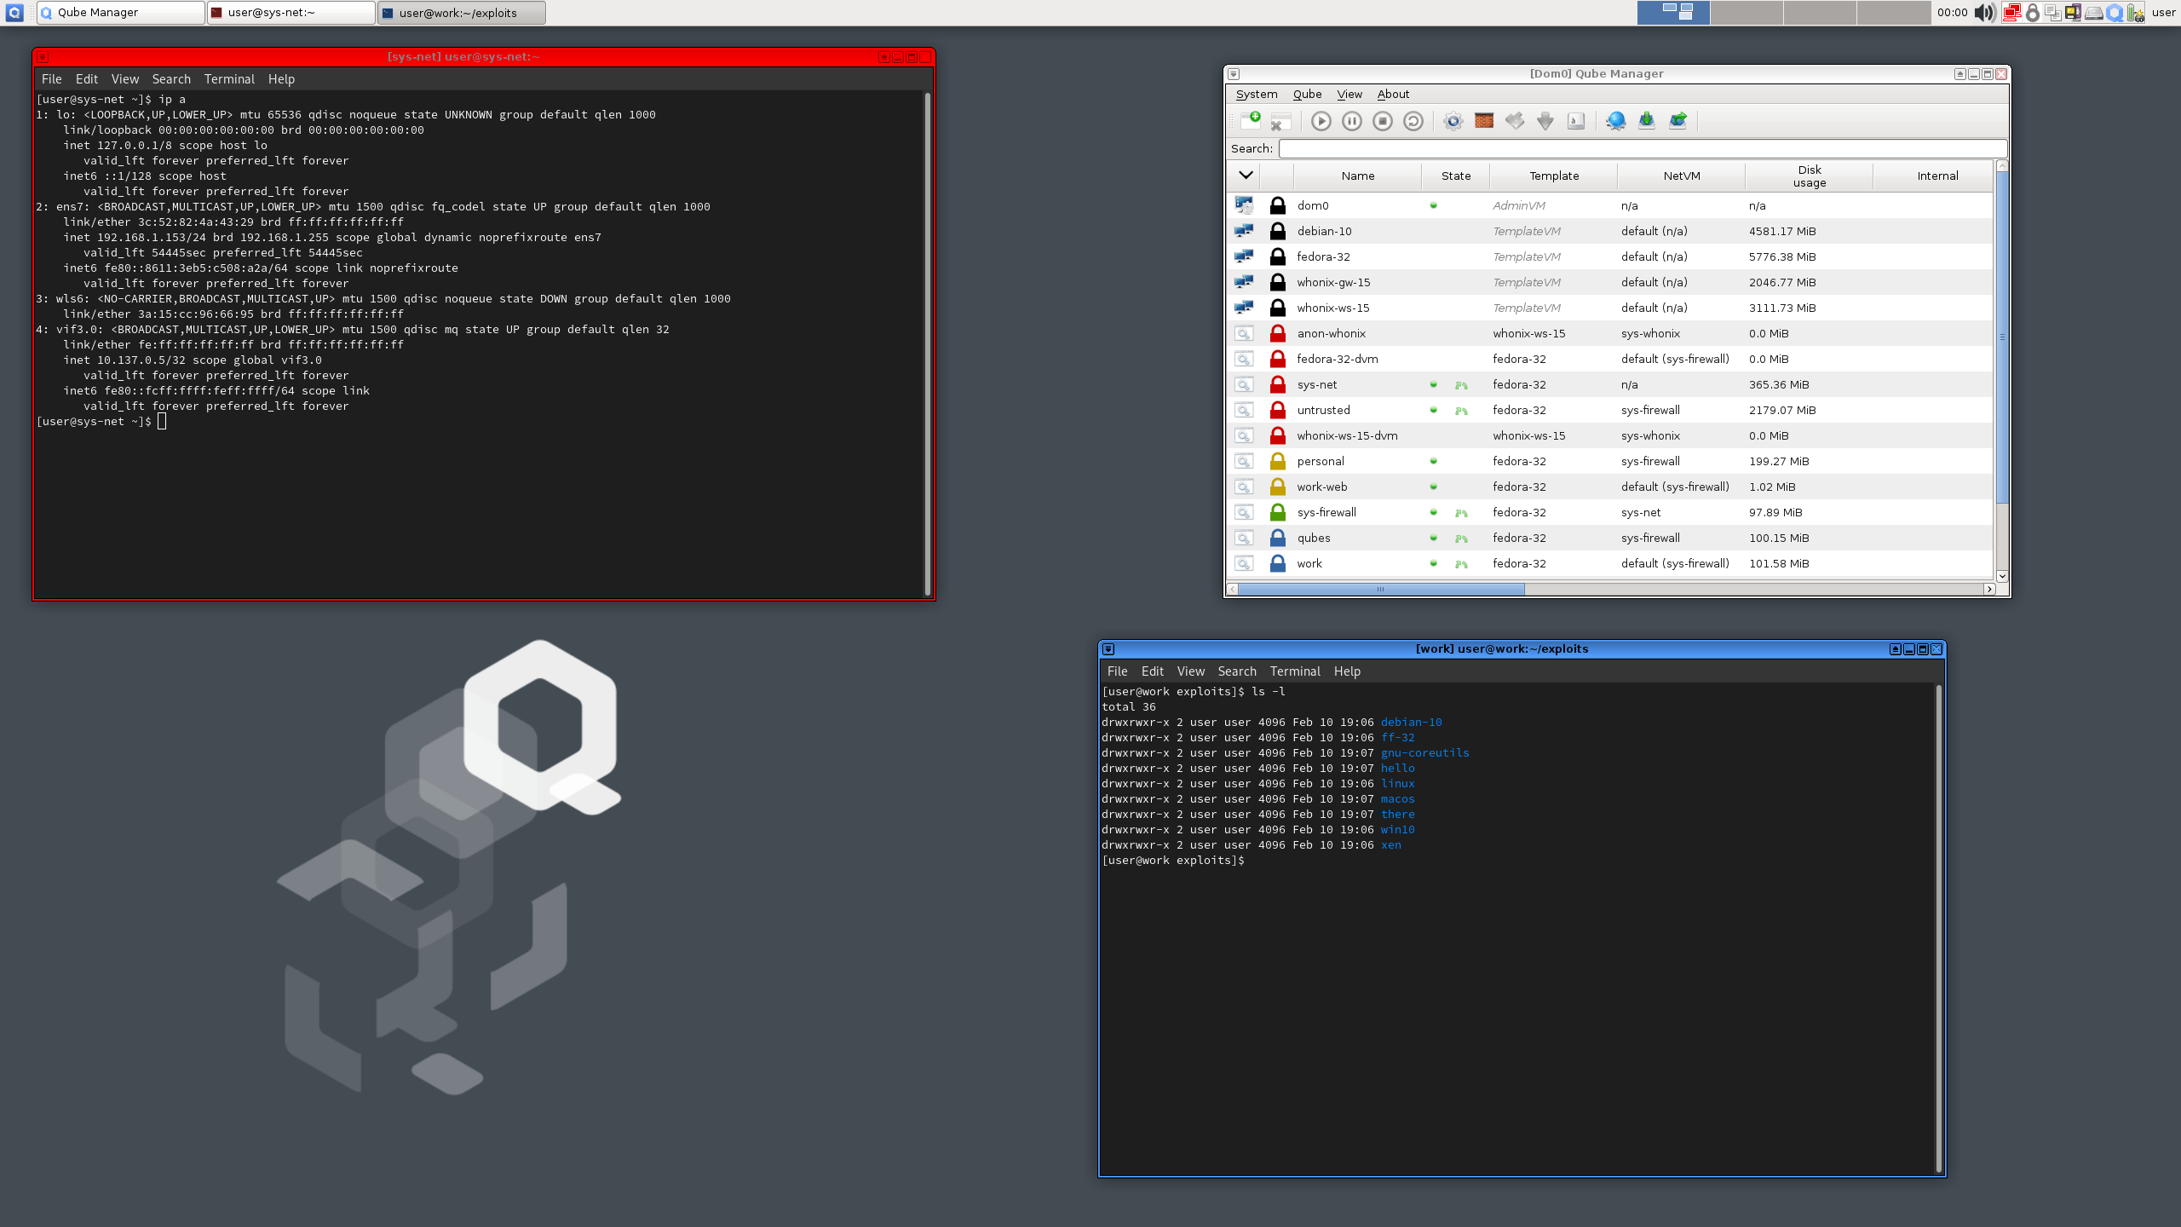
Task: Open the System menu in Qube Manager
Action: [1257, 94]
